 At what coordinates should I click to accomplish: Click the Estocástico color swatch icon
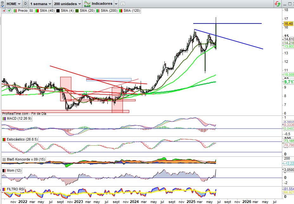pyautogui.click(x=4, y=139)
